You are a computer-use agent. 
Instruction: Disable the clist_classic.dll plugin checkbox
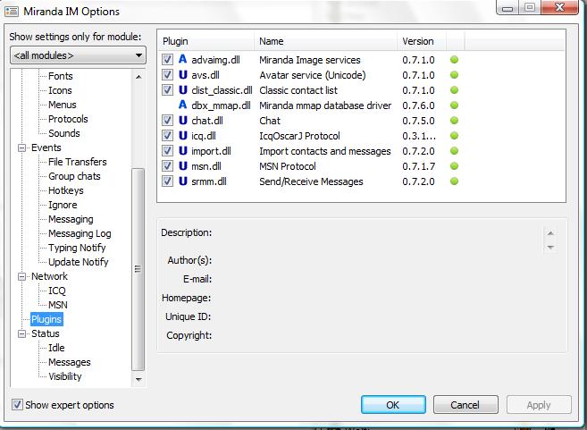(x=167, y=90)
